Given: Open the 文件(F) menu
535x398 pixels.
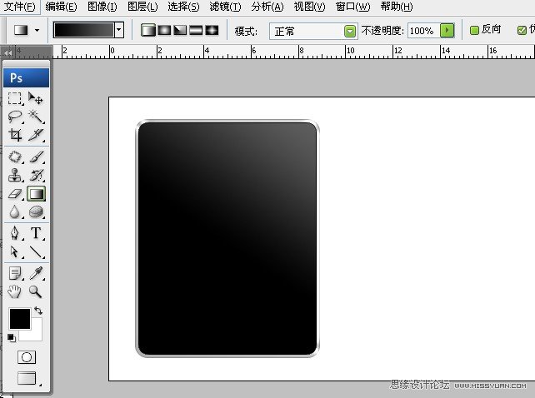Looking at the screenshot, I should click(x=19, y=7).
